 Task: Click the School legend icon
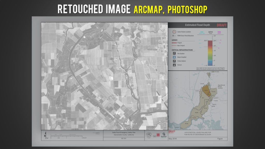pyautogui.click(x=174, y=65)
